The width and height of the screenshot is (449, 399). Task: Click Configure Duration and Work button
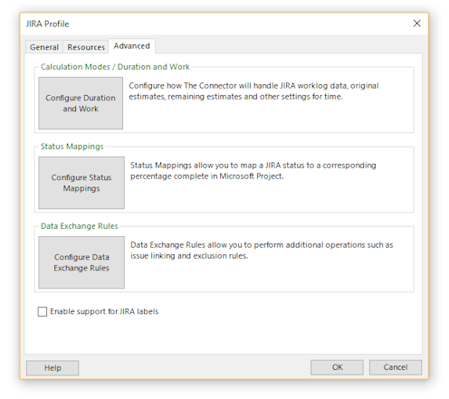pos(81,103)
